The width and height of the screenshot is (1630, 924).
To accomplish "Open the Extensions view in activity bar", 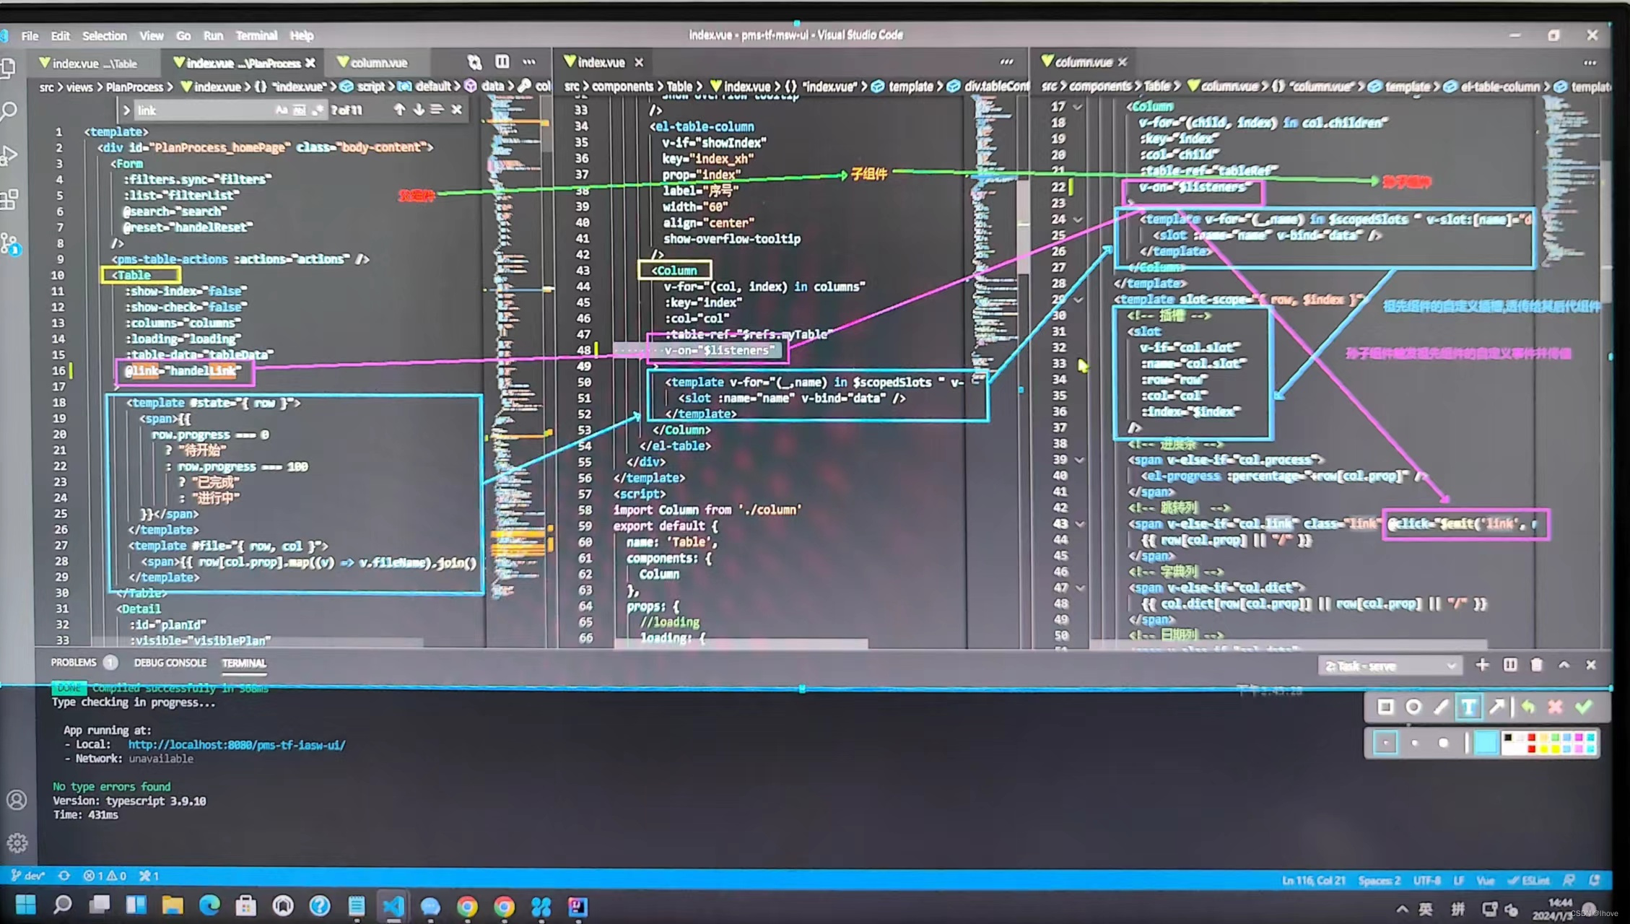I will 9,200.
